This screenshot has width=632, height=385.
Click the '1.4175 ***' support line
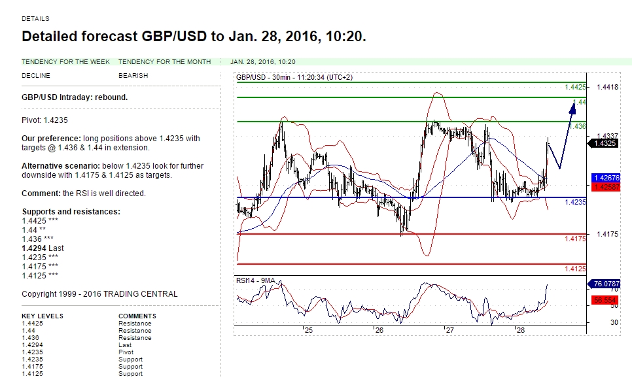(40, 267)
